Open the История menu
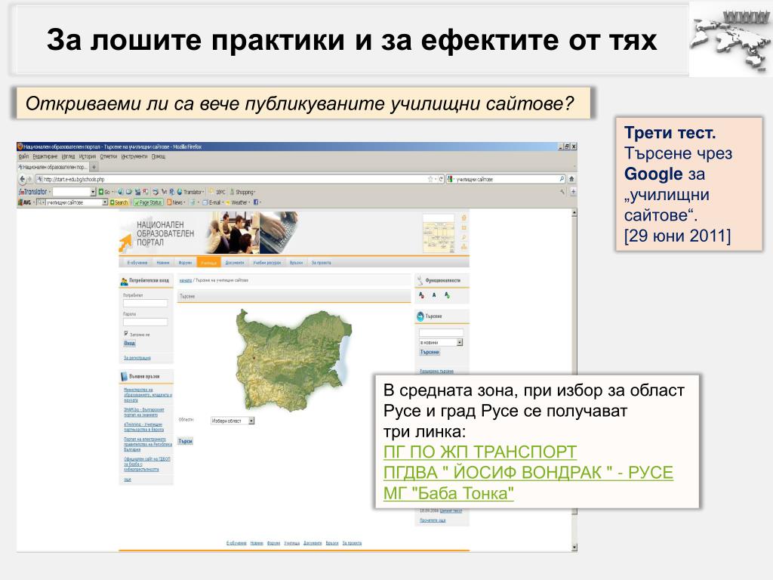 [x=88, y=156]
